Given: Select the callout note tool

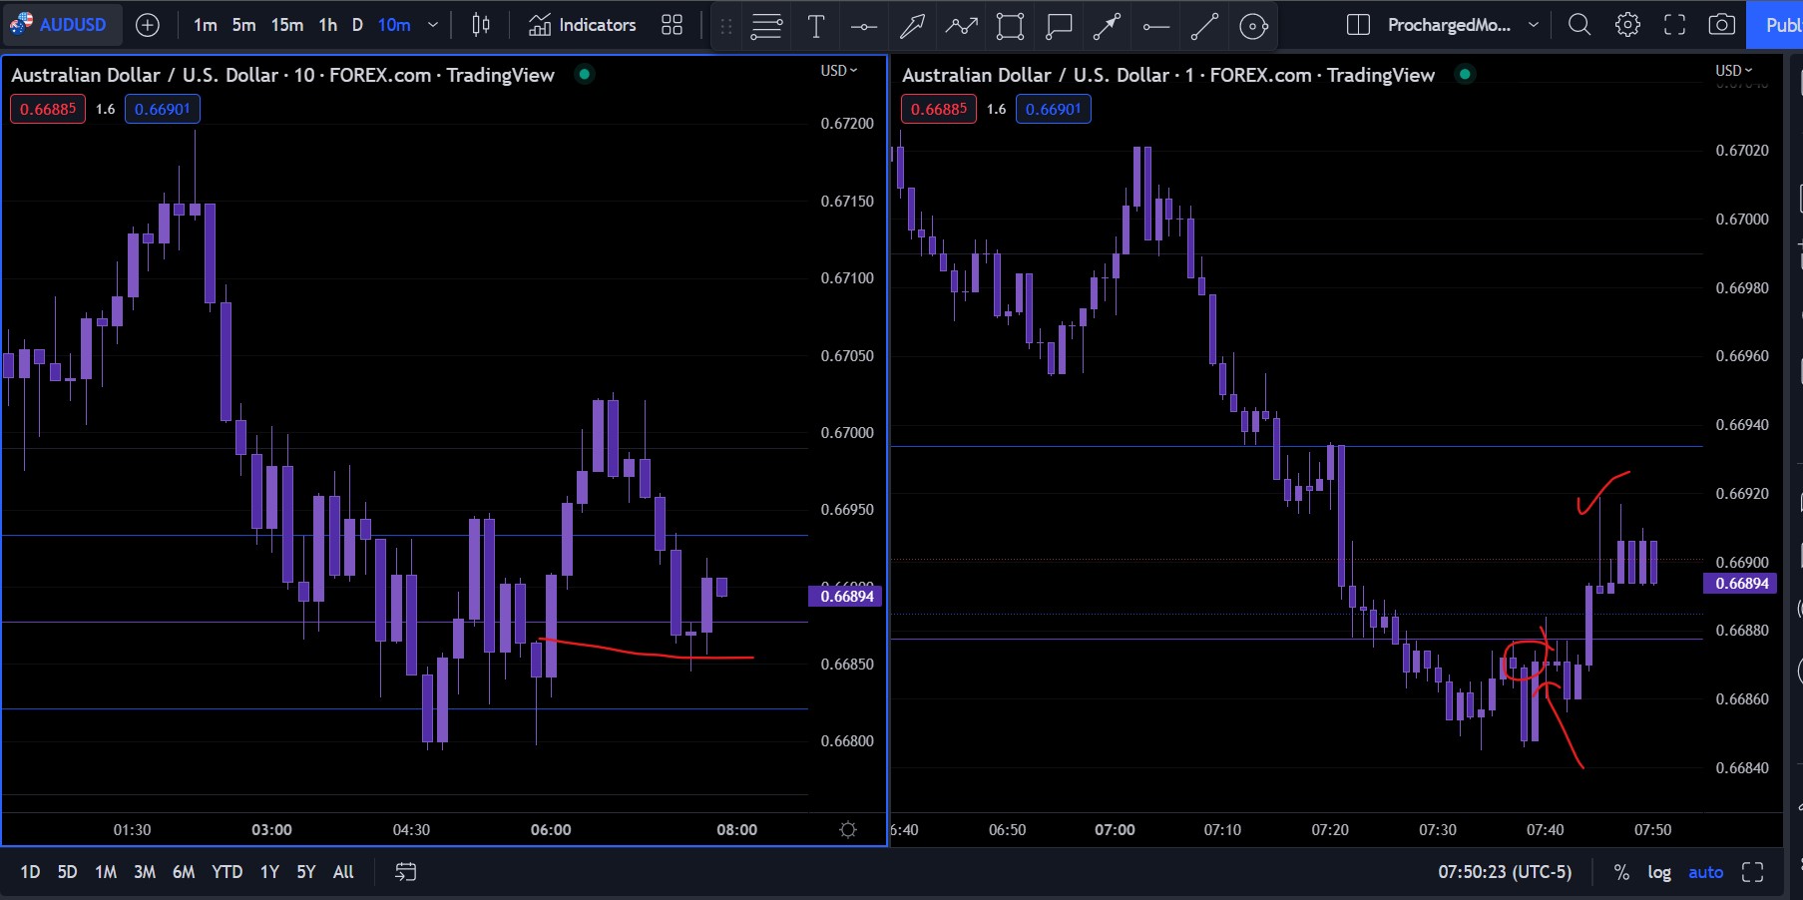Looking at the screenshot, I should tap(1059, 27).
